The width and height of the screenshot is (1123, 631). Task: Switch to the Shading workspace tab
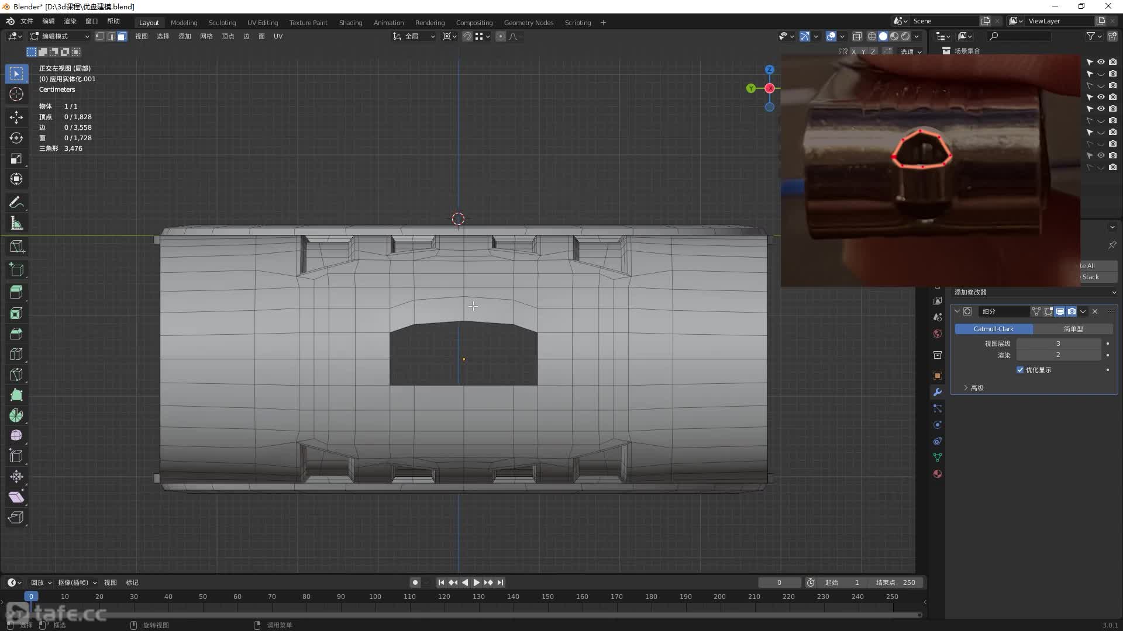click(x=350, y=23)
